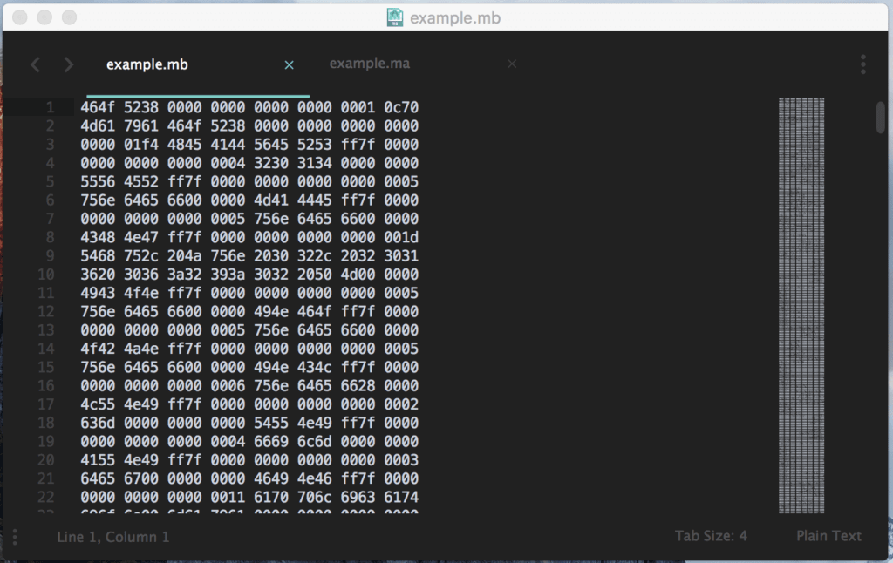Click hex value 4943 on line 11
This screenshot has width=893, height=563.
click(x=98, y=293)
